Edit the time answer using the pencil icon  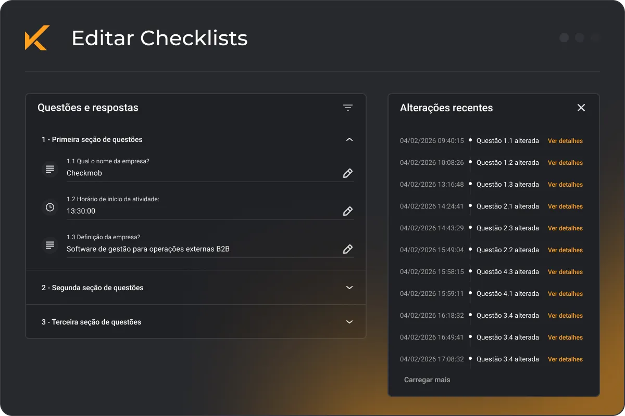[347, 211]
